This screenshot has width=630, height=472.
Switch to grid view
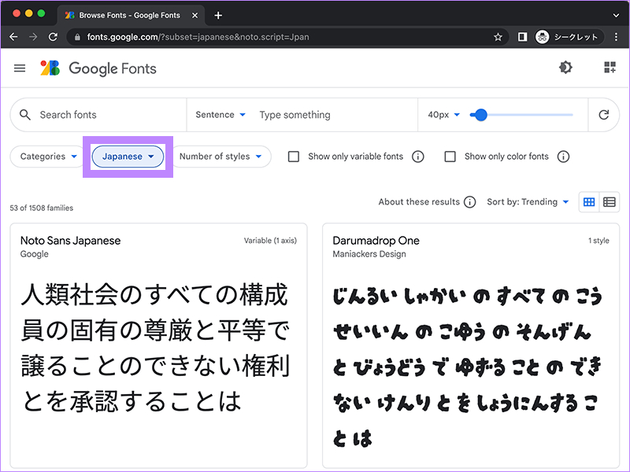(x=589, y=202)
